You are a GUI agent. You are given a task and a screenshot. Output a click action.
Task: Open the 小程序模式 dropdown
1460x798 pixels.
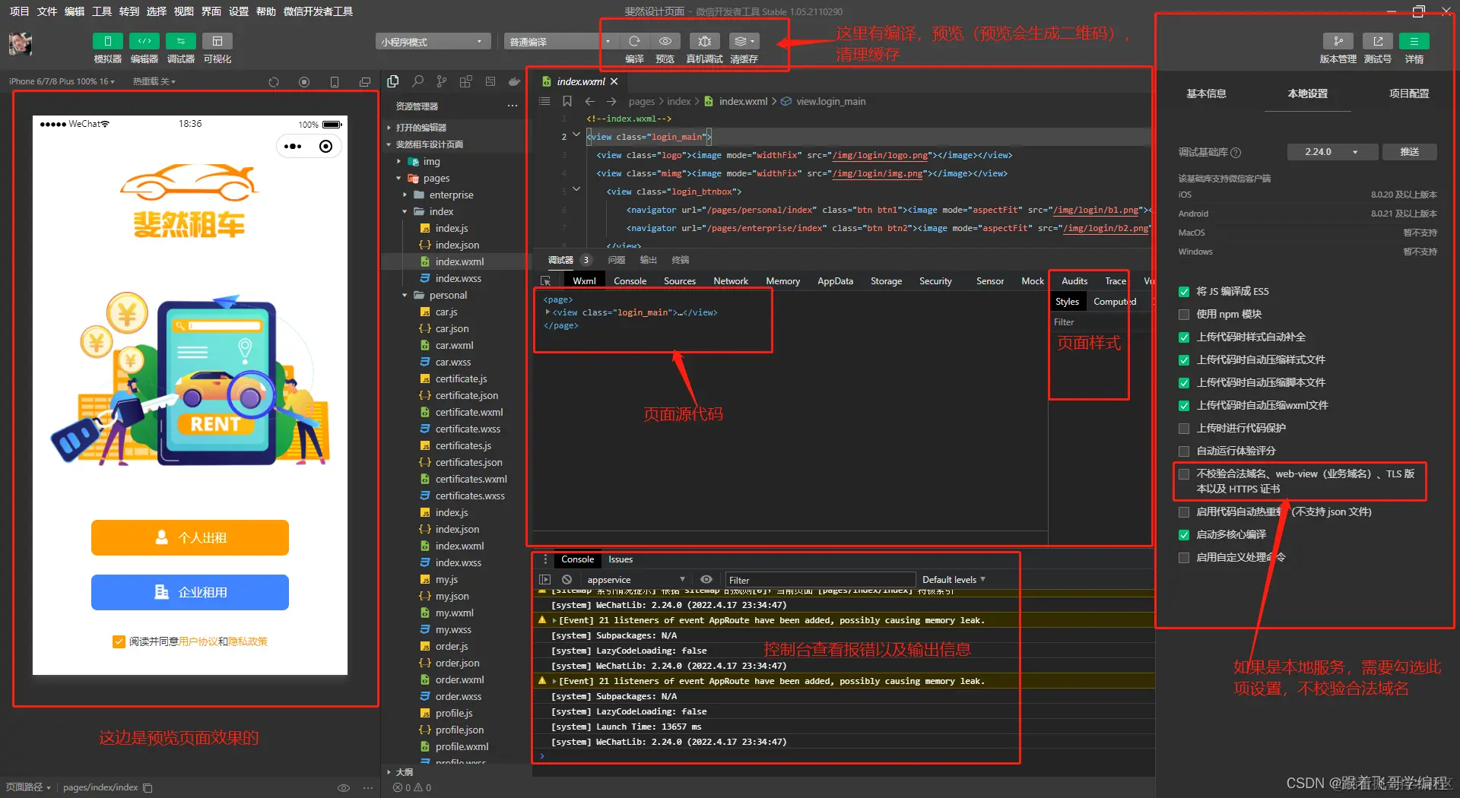click(432, 42)
